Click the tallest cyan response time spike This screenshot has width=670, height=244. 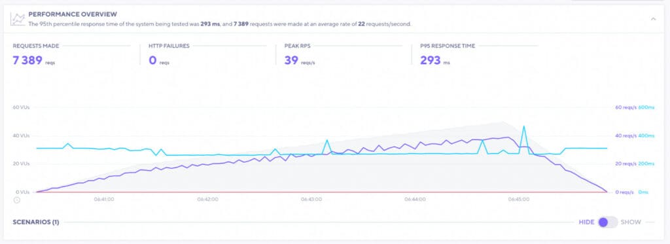pos(524,128)
